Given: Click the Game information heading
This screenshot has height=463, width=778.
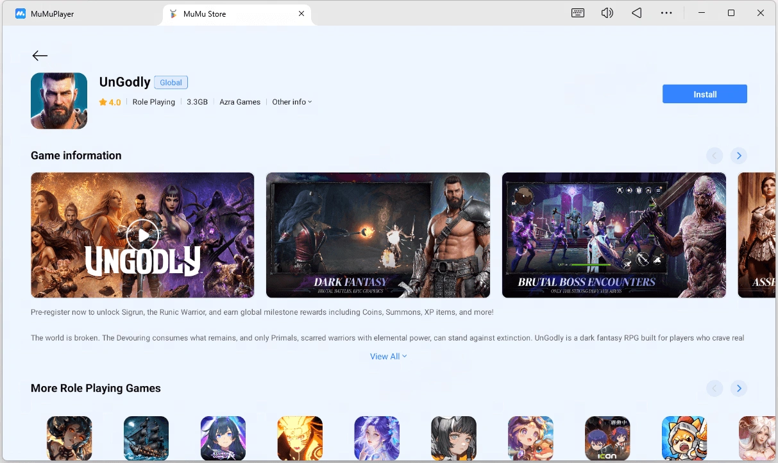Looking at the screenshot, I should click(x=76, y=156).
